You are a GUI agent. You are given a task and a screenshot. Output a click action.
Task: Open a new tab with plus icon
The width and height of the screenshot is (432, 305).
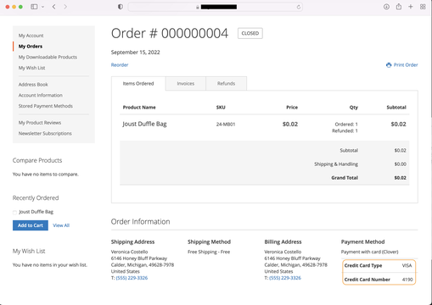(411, 7)
